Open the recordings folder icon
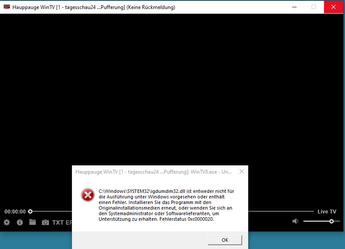 [33, 222]
